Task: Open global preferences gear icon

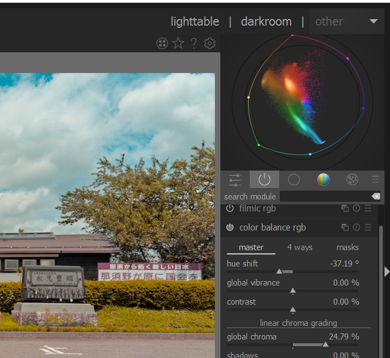Action: click(209, 43)
